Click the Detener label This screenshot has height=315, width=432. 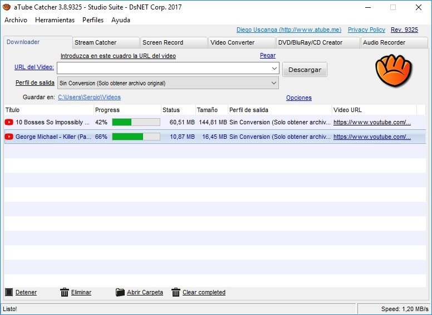coord(26,292)
